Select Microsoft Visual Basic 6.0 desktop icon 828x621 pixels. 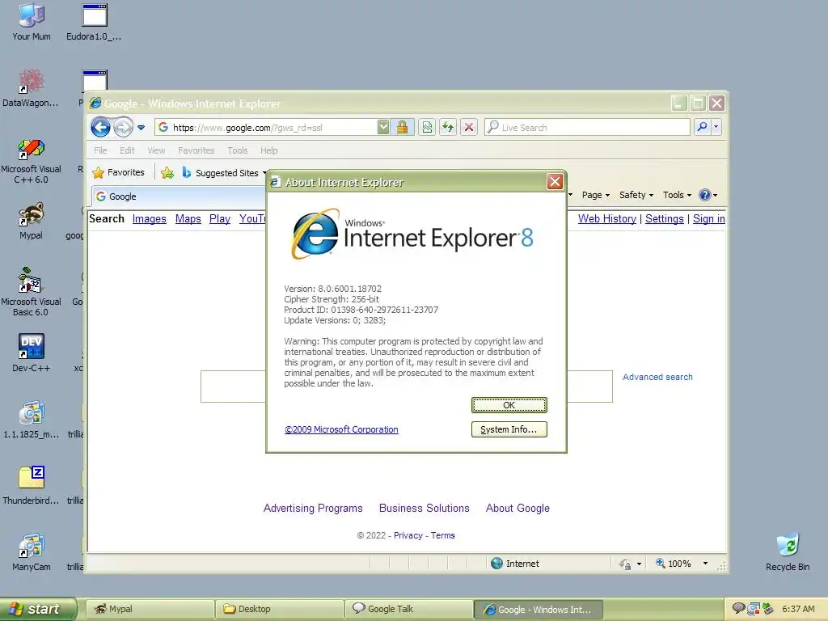[31, 292]
